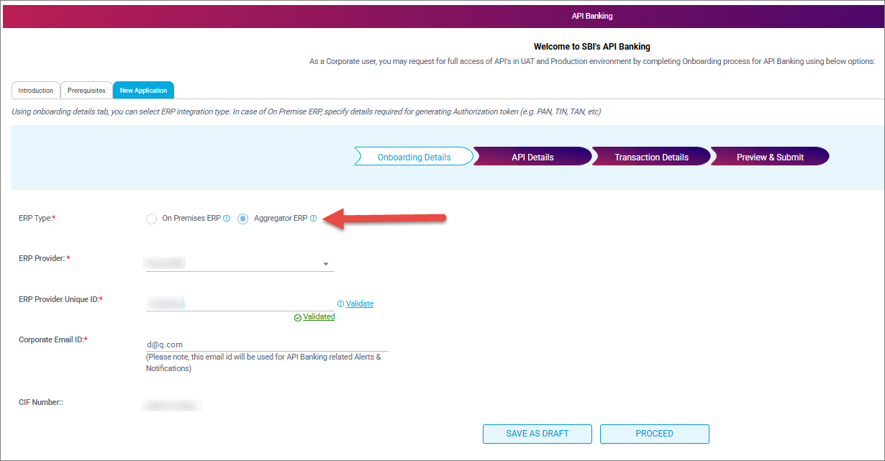Go to the Onboarding Details step
885x461 pixels.
click(x=414, y=157)
